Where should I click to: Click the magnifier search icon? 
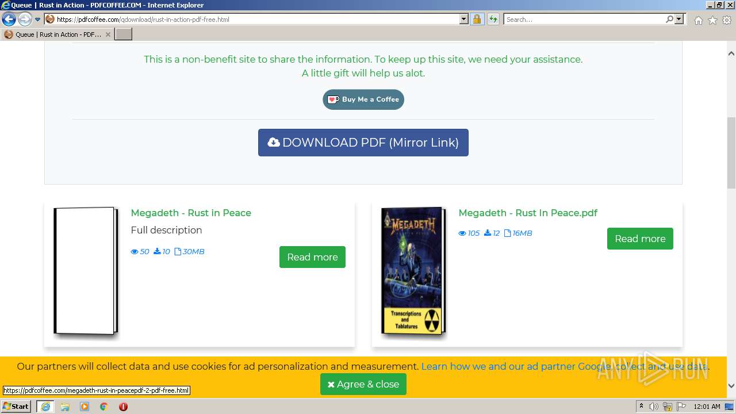[670, 20]
